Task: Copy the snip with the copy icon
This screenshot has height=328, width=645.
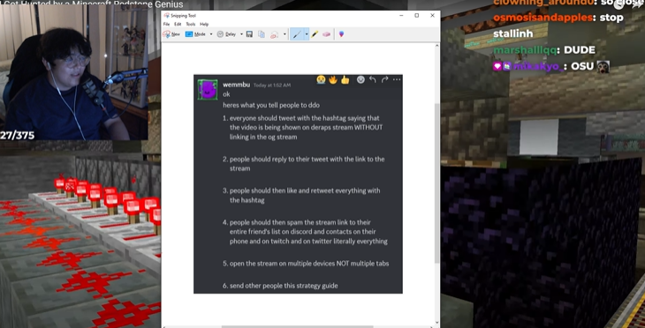Action: [x=262, y=34]
